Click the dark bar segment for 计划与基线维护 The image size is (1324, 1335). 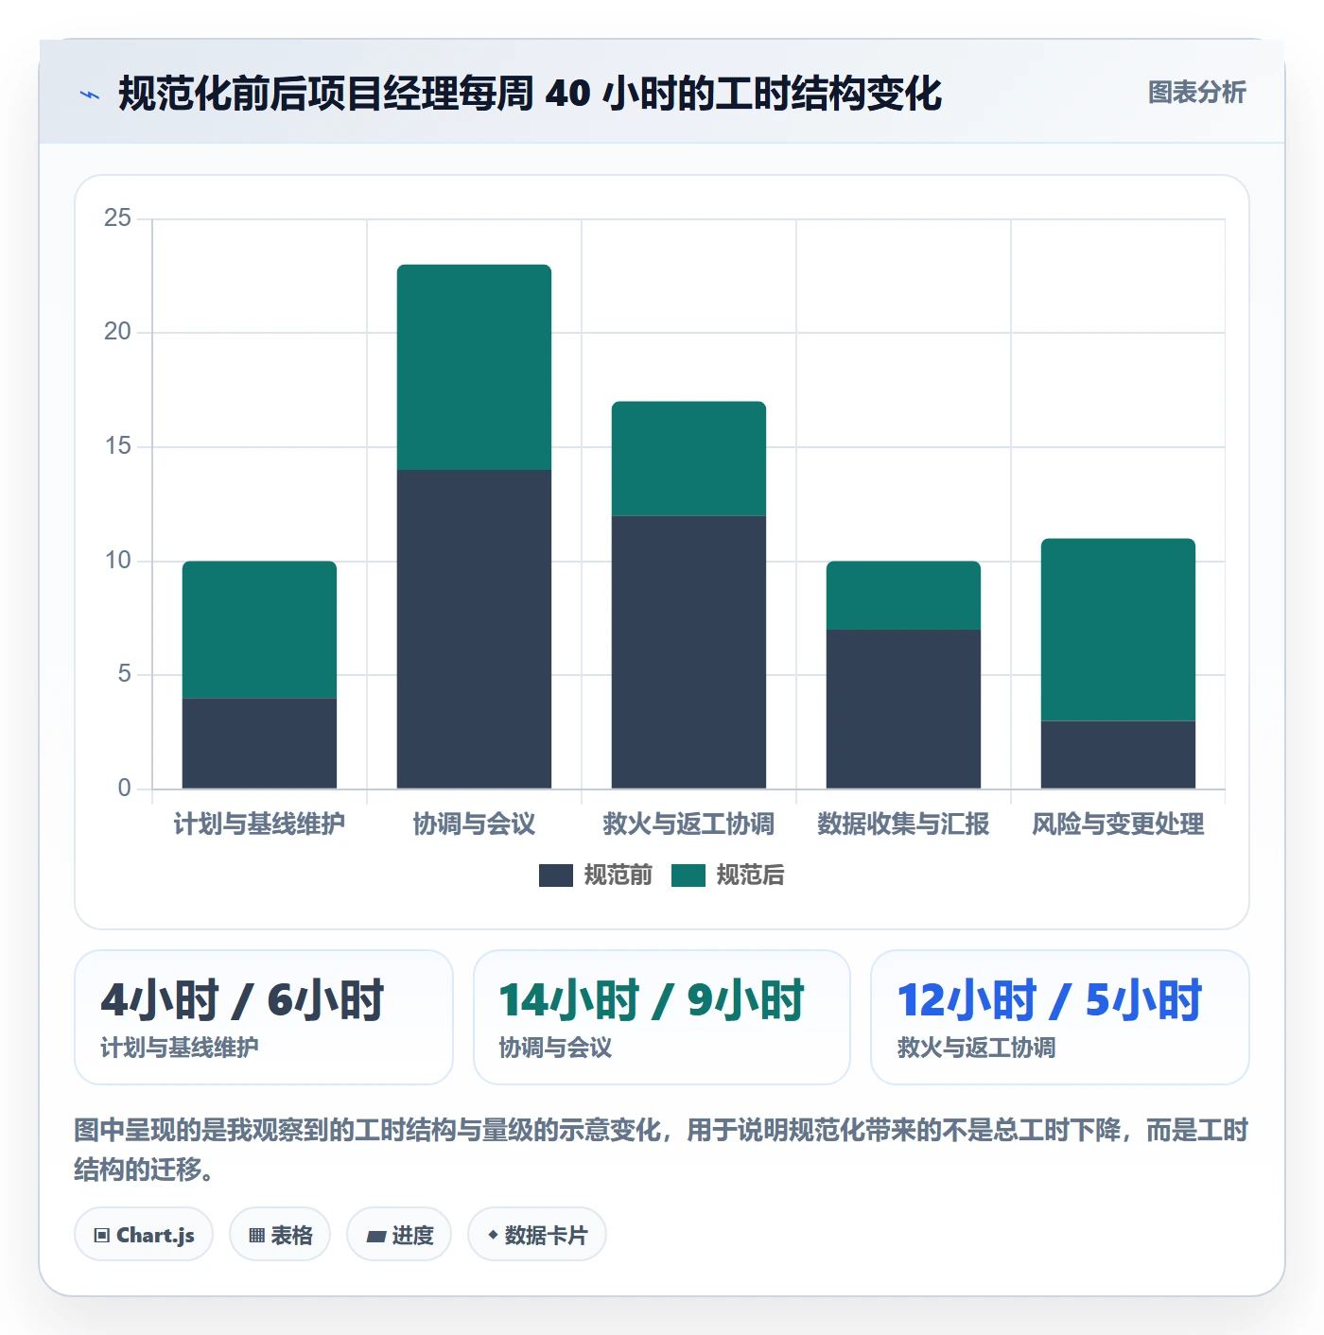click(x=259, y=743)
